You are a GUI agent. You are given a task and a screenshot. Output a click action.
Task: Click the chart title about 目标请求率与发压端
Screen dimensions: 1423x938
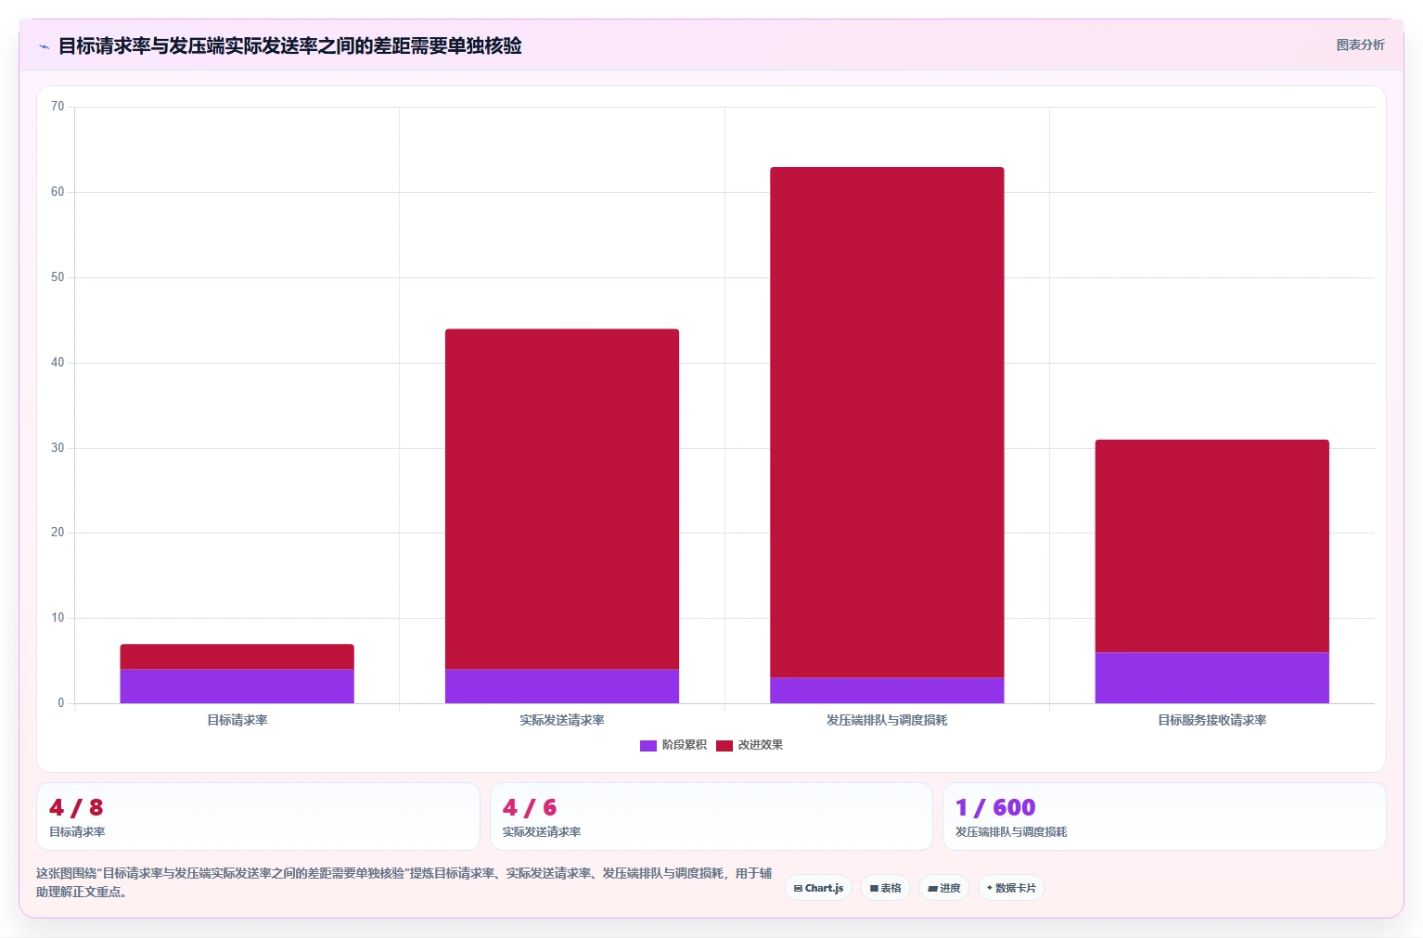click(x=289, y=45)
